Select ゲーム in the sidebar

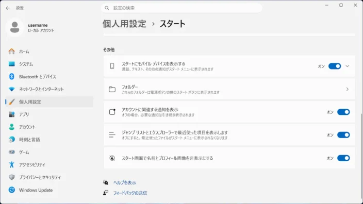coord(49,152)
